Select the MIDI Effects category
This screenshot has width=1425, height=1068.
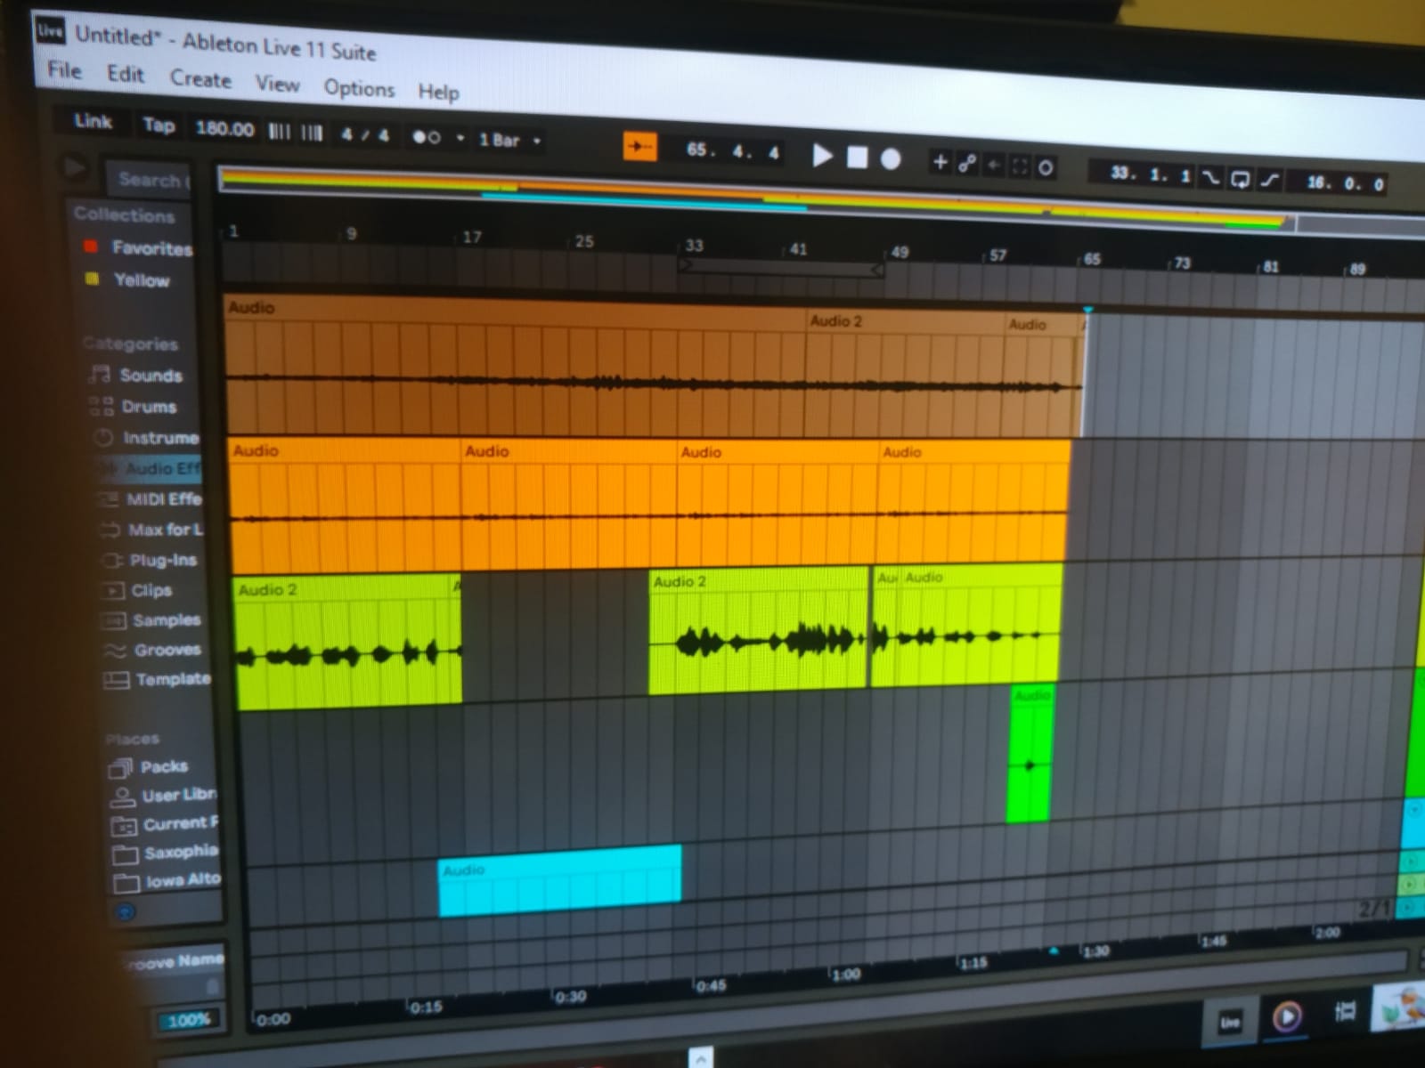coord(164,499)
